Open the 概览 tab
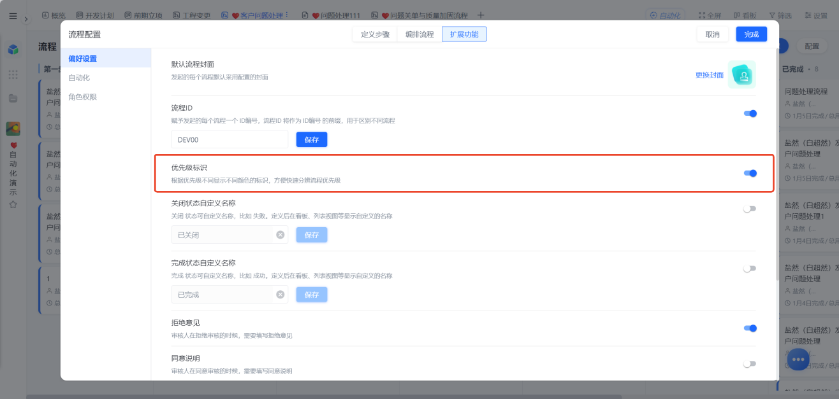 [54, 15]
